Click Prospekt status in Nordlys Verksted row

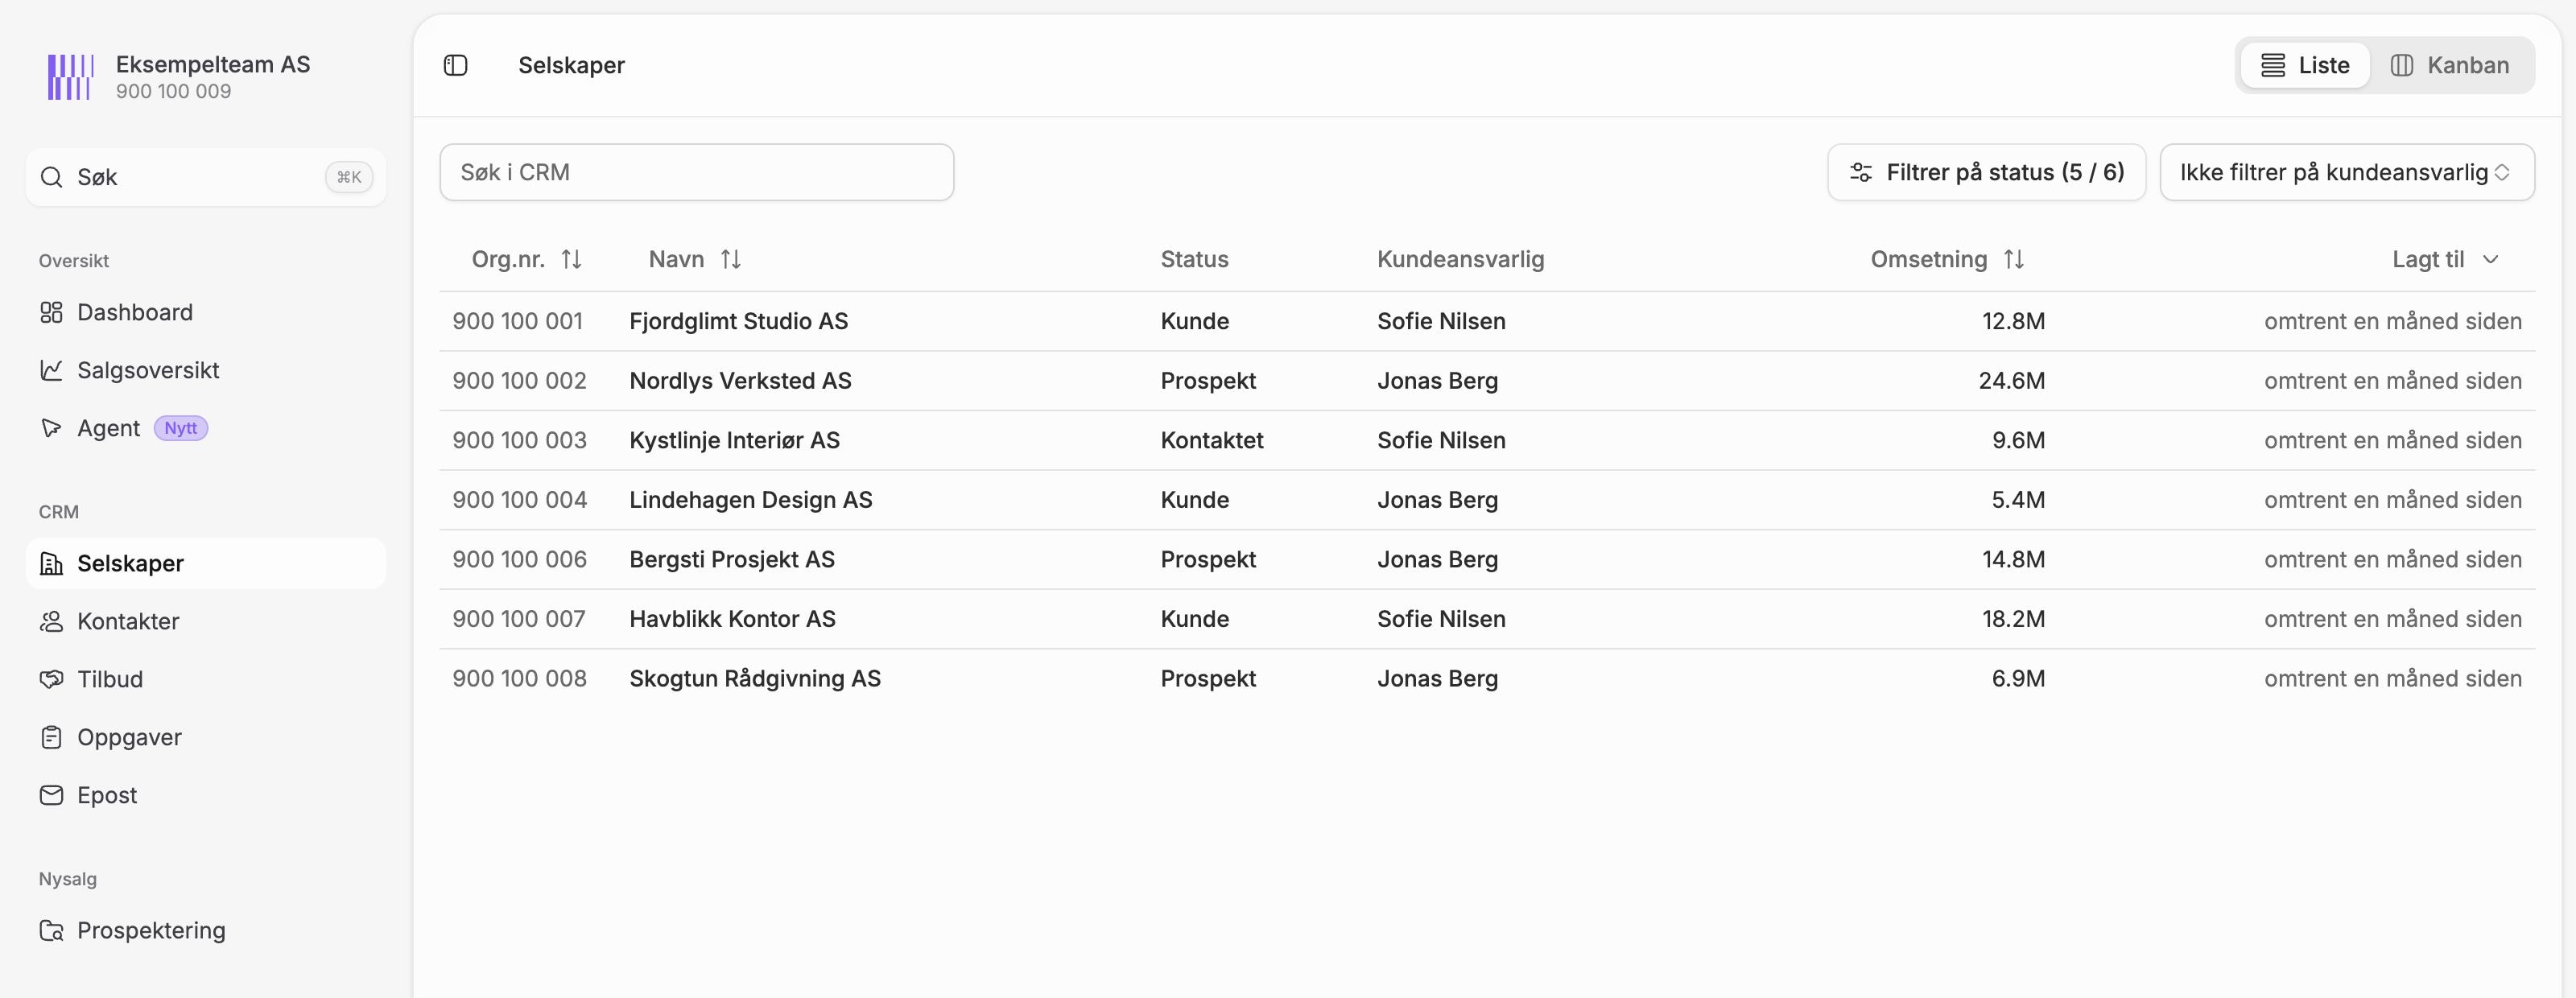pos(1208,381)
